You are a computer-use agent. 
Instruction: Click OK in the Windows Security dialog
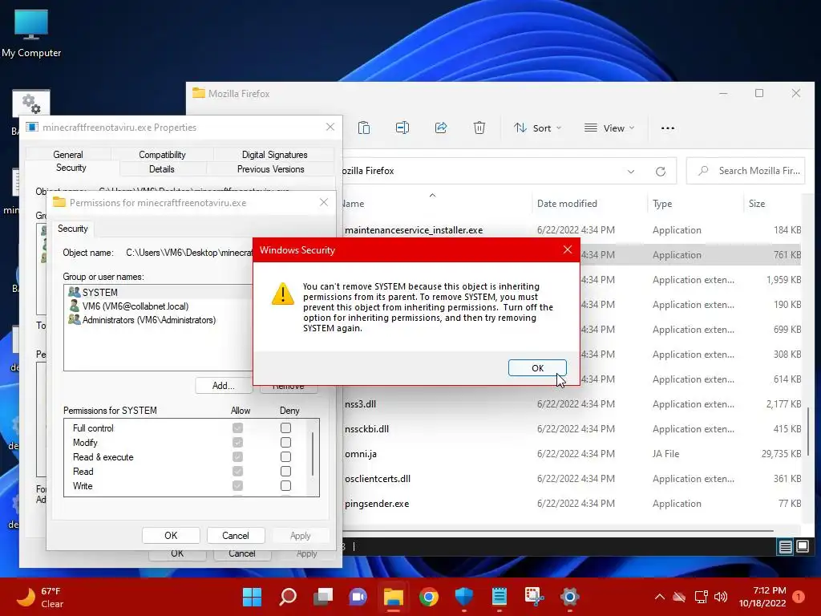click(x=537, y=367)
